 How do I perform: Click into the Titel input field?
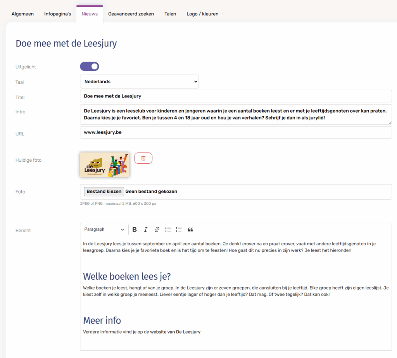coord(236,96)
